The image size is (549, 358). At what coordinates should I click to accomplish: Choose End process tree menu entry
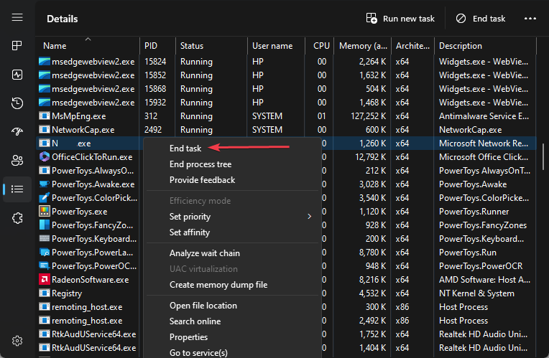(x=200, y=164)
